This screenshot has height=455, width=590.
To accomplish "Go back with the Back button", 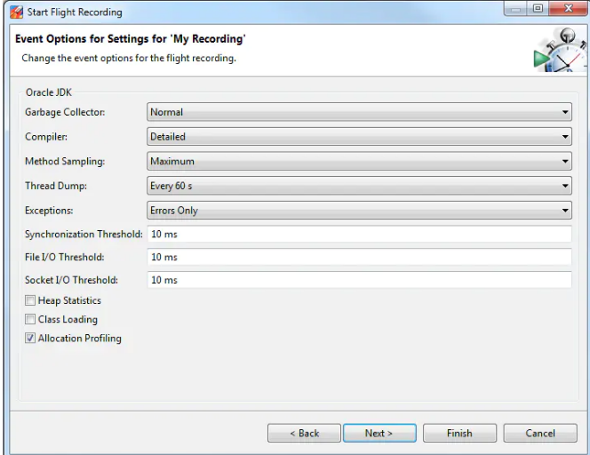I will pos(304,433).
